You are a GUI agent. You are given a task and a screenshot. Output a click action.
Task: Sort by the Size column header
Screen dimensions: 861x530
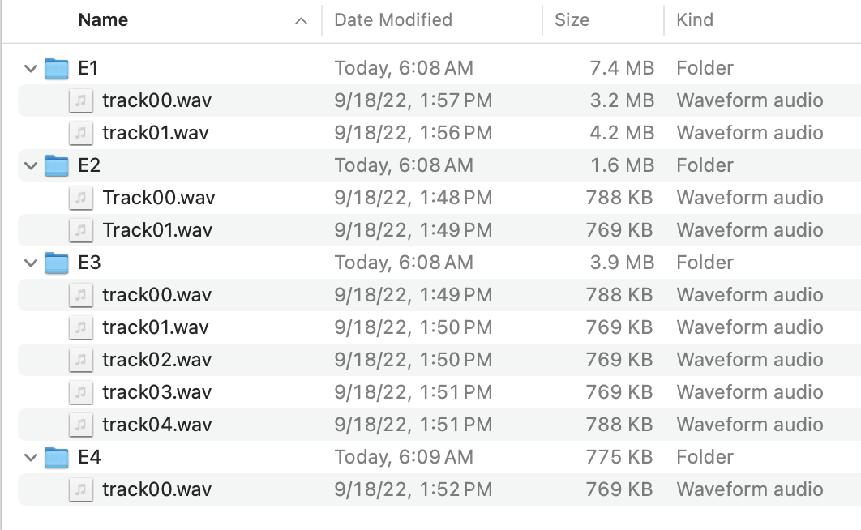pyautogui.click(x=572, y=20)
